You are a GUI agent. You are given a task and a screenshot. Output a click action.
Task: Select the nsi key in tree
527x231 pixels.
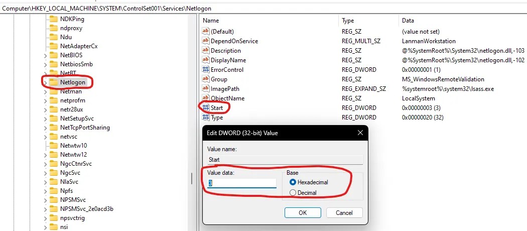(x=64, y=227)
